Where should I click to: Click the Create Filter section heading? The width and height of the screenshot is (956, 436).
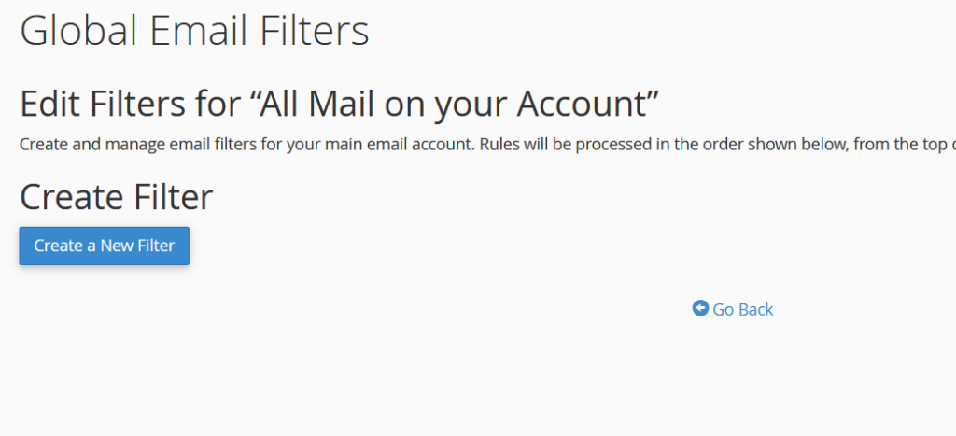click(117, 197)
